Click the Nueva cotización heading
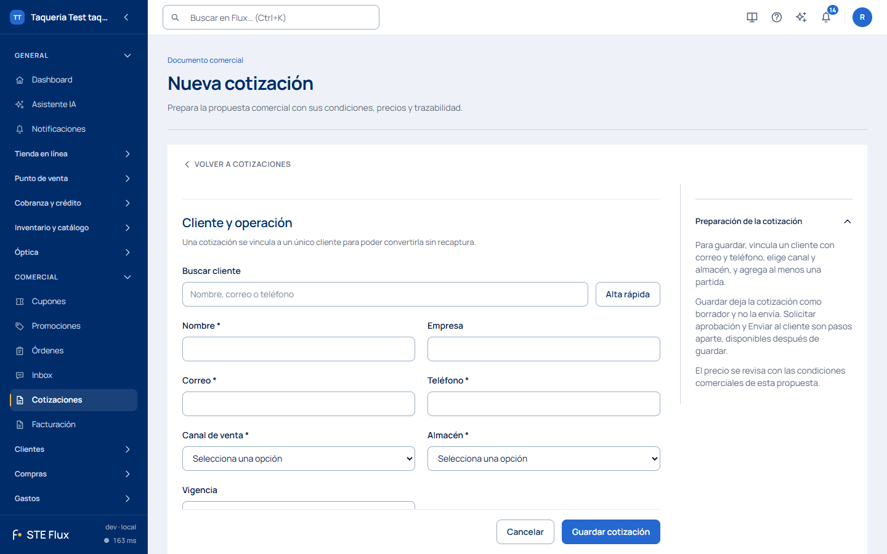887x554 pixels. 240,83
